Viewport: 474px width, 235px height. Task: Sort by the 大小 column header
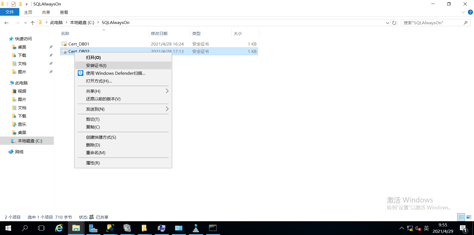(245, 33)
